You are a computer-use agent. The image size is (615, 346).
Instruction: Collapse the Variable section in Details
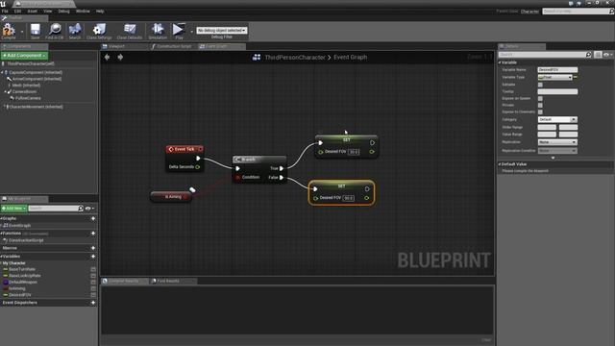(500, 62)
